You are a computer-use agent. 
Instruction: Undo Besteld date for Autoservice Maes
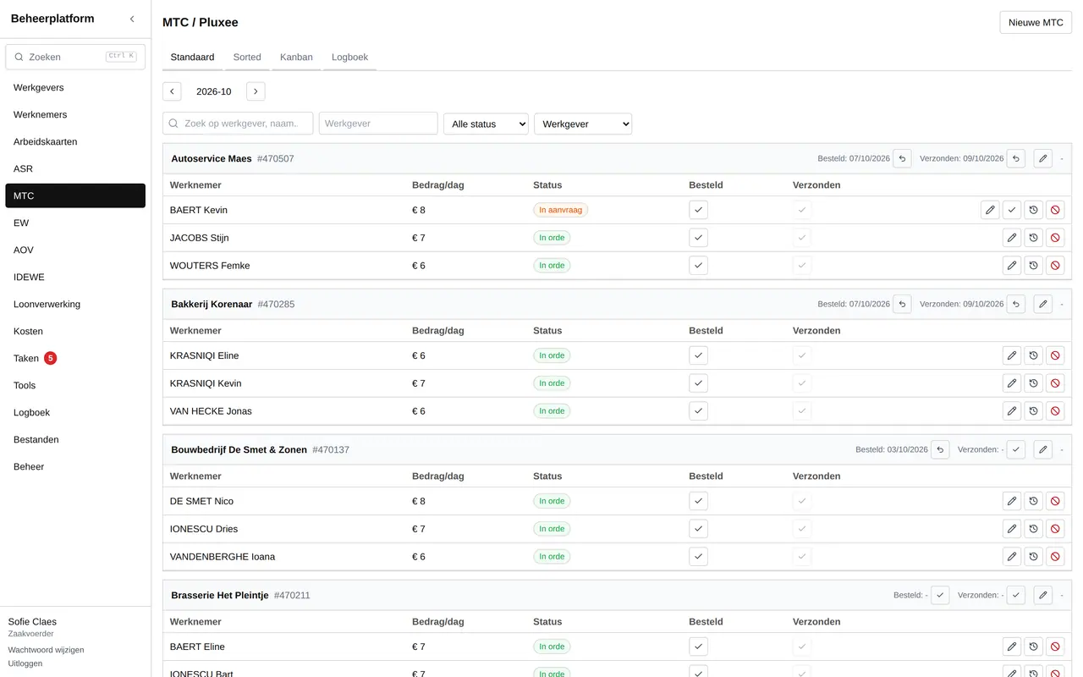(x=902, y=158)
